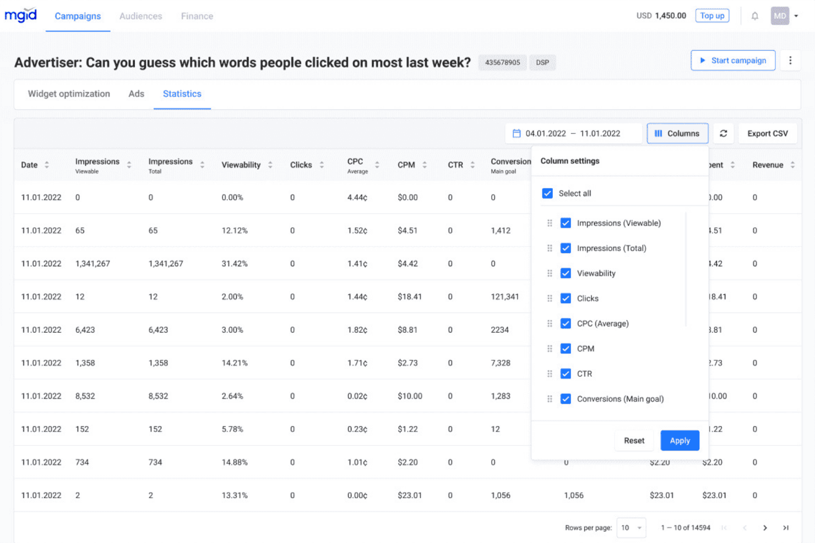The width and height of the screenshot is (815, 543).
Task: Apply the column settings
Action: pos(680,440)
